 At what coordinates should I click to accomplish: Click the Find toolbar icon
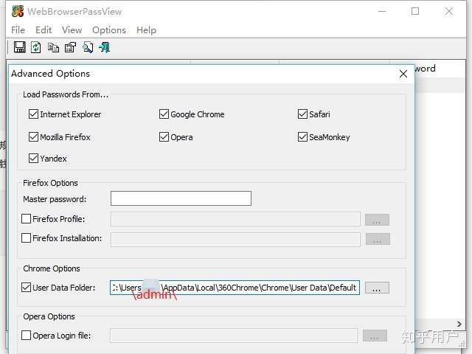(88, 47)
